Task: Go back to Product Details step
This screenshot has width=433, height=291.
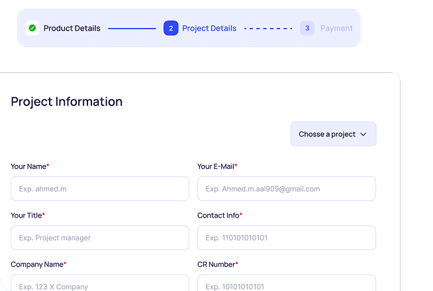Action: pyautogui.click(x=72, y=29)
